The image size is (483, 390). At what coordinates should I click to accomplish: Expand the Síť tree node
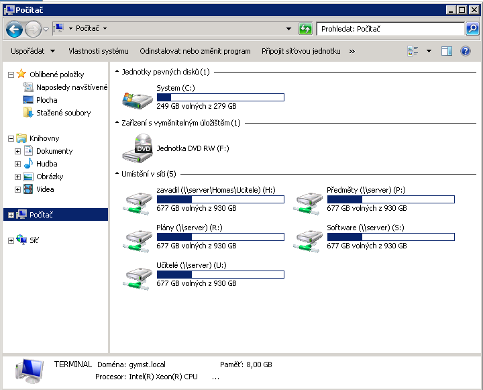tap(11, 240)
